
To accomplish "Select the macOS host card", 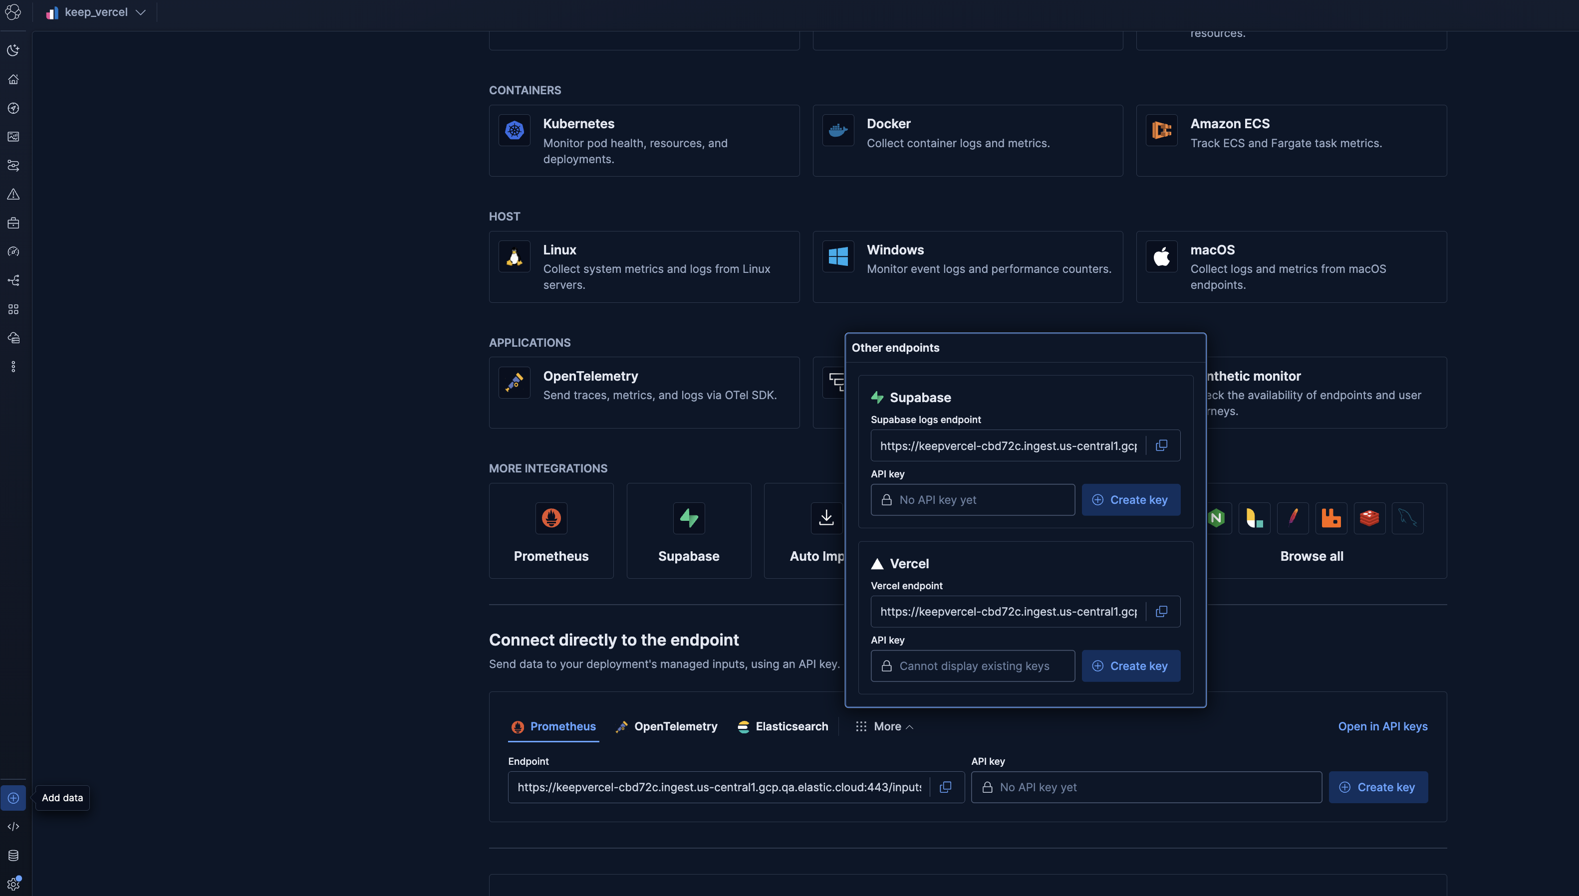I will [1292, 267].
